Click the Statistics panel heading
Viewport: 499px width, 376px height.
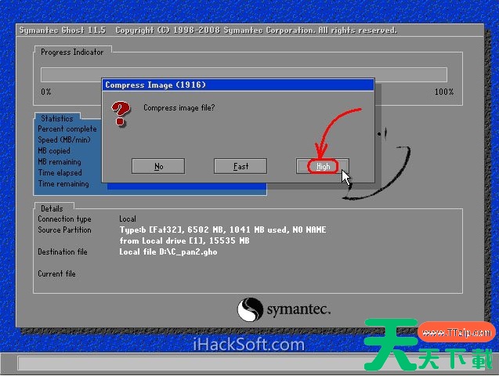pos(57,118)
